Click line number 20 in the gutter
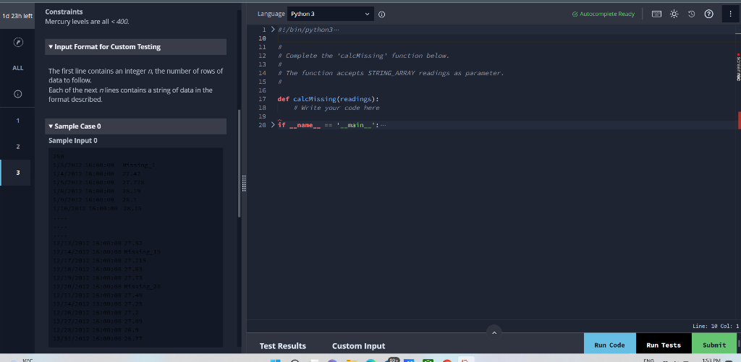The height and width of the screenshot is (362, 741). point(262,125)
